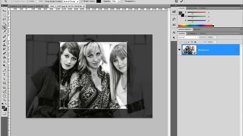The image size is (243, 136).
Task: Open the Character panel icon
Action: tap(174, 32)
